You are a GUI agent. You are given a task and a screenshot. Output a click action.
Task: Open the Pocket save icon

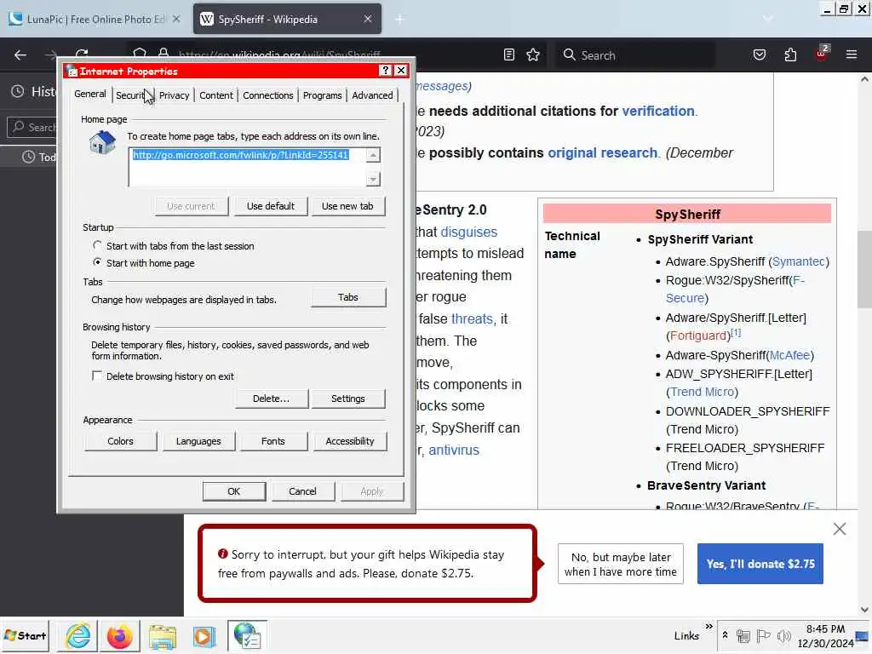click(759, 54)
